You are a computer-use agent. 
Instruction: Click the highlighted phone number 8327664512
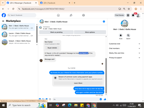pos(84,53)
